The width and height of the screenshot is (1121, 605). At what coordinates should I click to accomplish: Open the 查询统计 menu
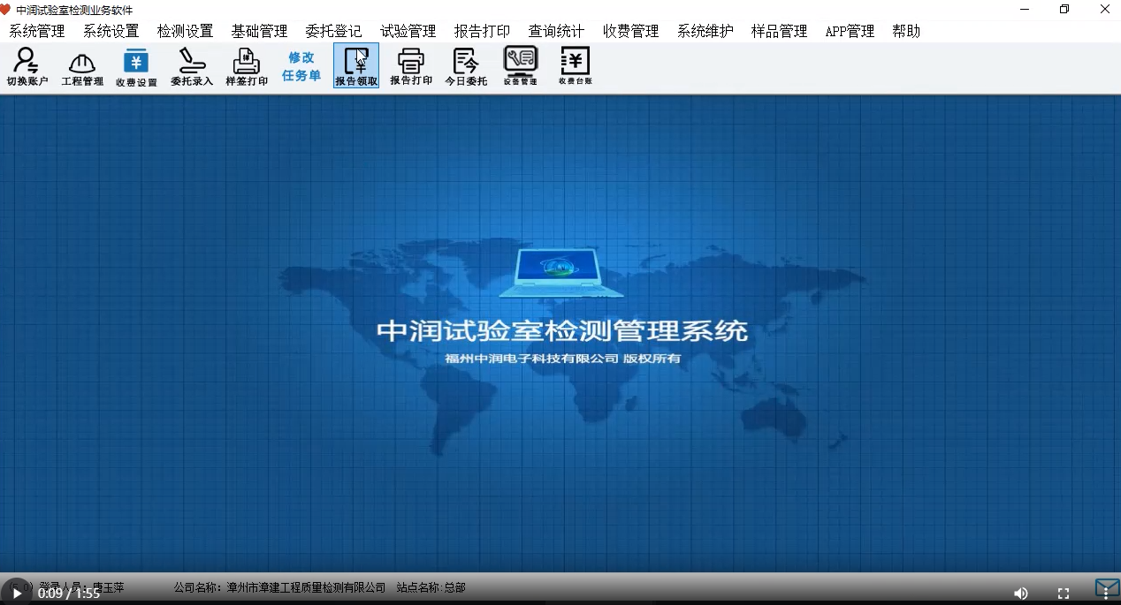click(x=557, y=31)
